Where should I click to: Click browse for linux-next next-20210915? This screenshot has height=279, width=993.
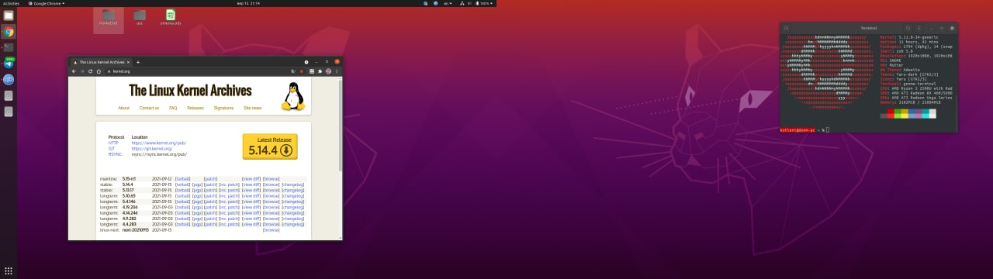pyautogui.click(x=271, y=230)
